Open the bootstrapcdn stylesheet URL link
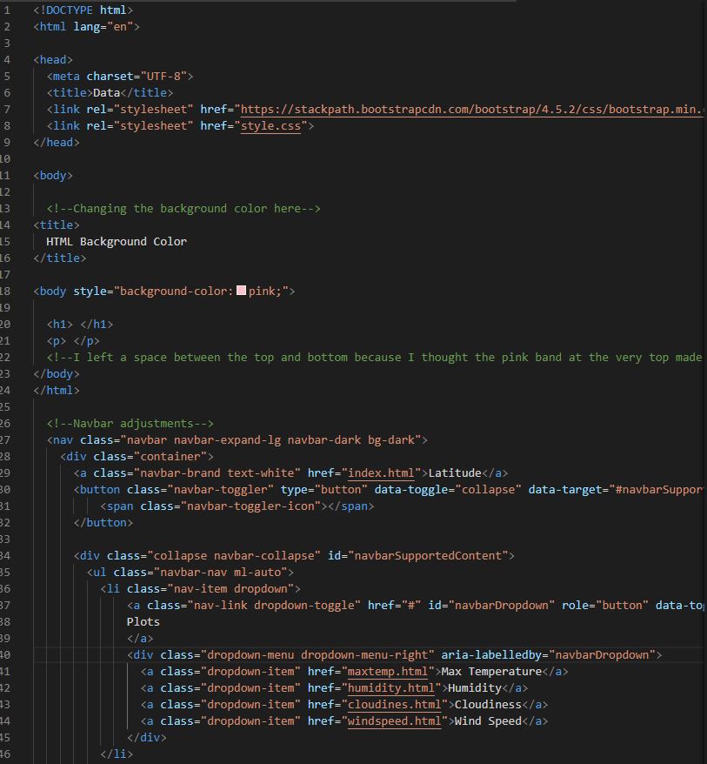The width and height of the screenshot is (707, 764). click(473, 109)
